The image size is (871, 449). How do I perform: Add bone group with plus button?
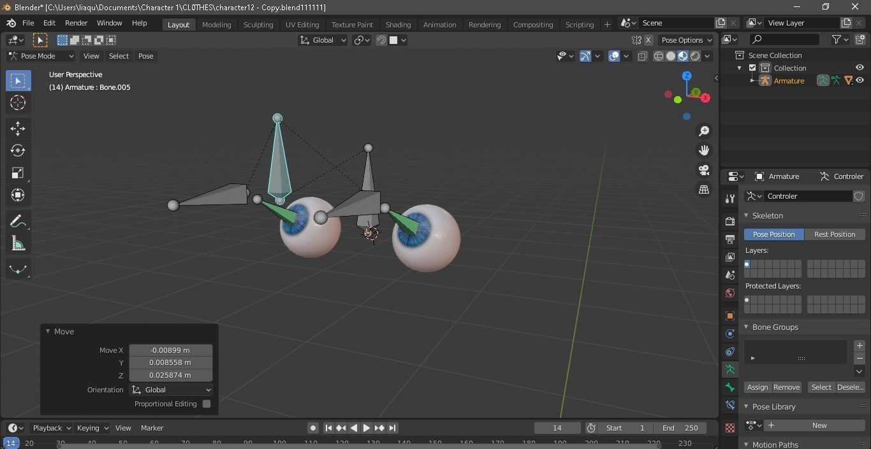860,345
